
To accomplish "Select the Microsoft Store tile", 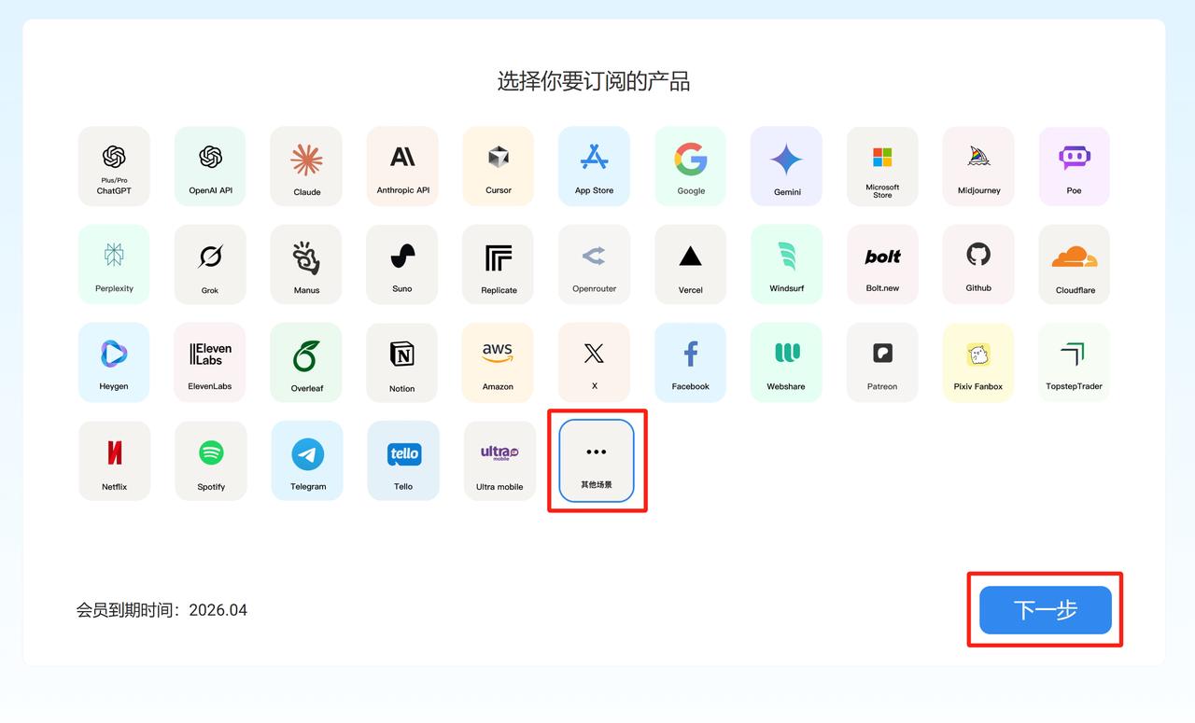I will (882, 166).
